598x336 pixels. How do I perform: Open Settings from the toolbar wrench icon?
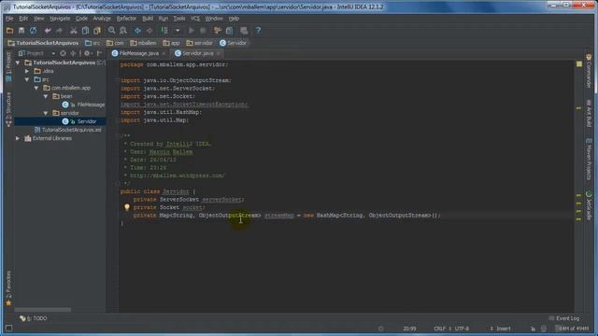coord(218,31)
